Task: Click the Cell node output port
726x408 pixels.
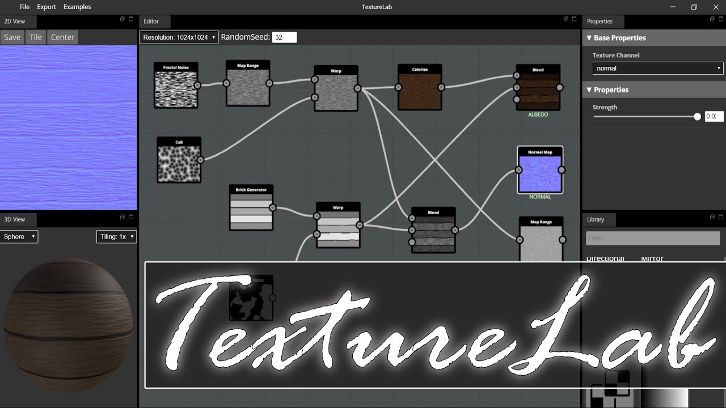Action: pyautogui.click(x=200, y=160)
